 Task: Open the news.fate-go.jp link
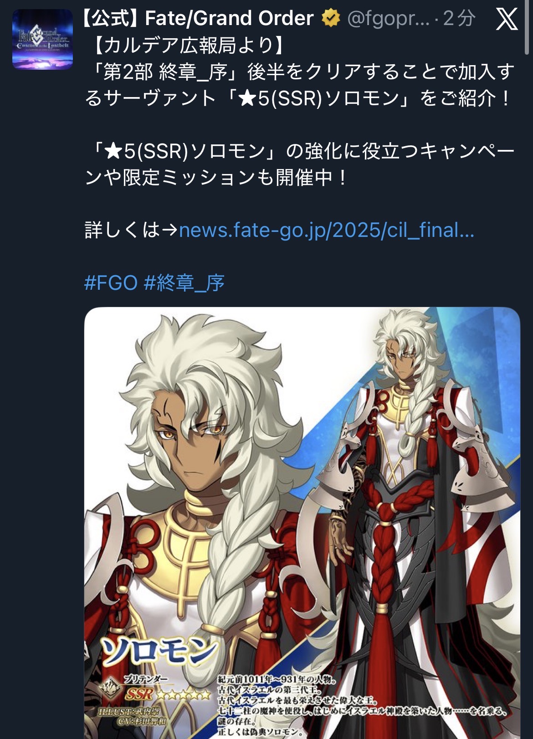click(x=327, y=230)
